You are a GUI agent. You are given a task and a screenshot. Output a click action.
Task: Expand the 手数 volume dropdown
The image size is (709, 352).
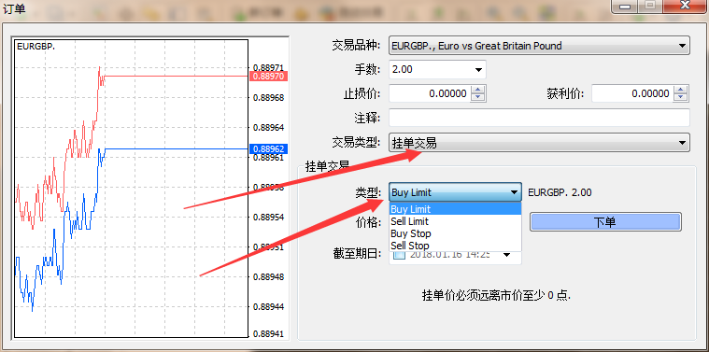point(437,70)
